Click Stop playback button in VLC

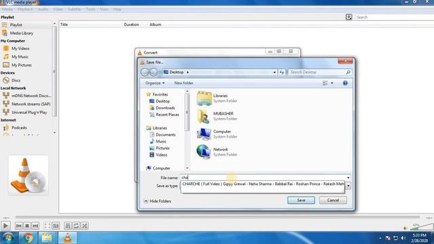[27, 226]
